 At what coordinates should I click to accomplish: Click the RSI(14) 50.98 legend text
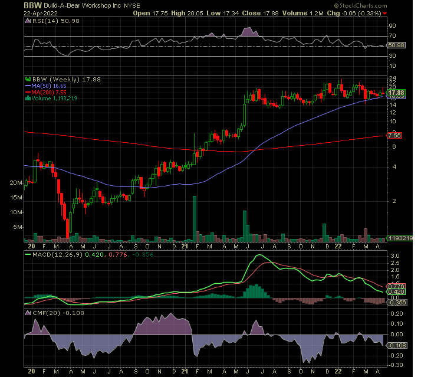(56, 21)
